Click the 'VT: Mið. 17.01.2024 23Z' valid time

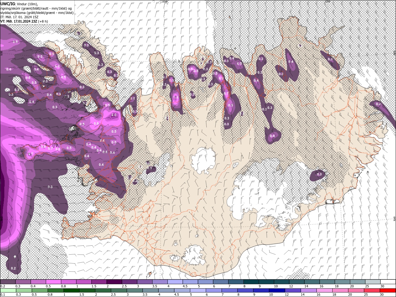coord(19,21)
